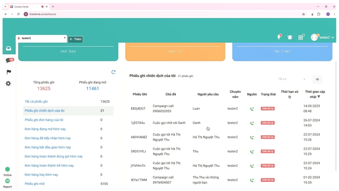Toggle the Online status indicator

pos(8,169)
